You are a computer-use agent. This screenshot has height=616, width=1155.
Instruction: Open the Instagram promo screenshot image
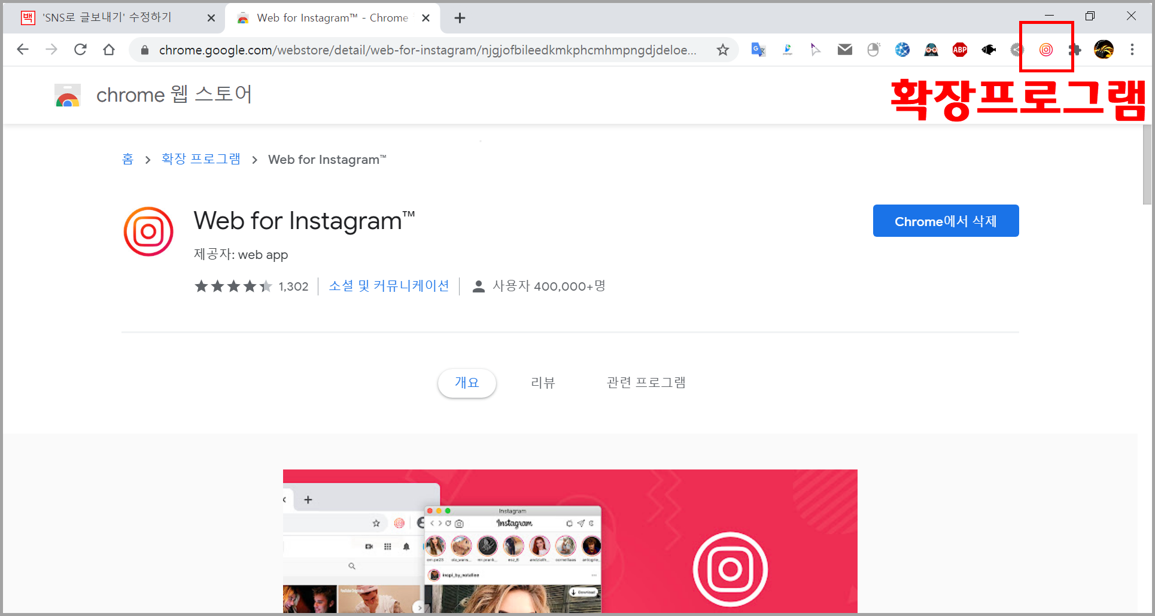pos(570,541)
